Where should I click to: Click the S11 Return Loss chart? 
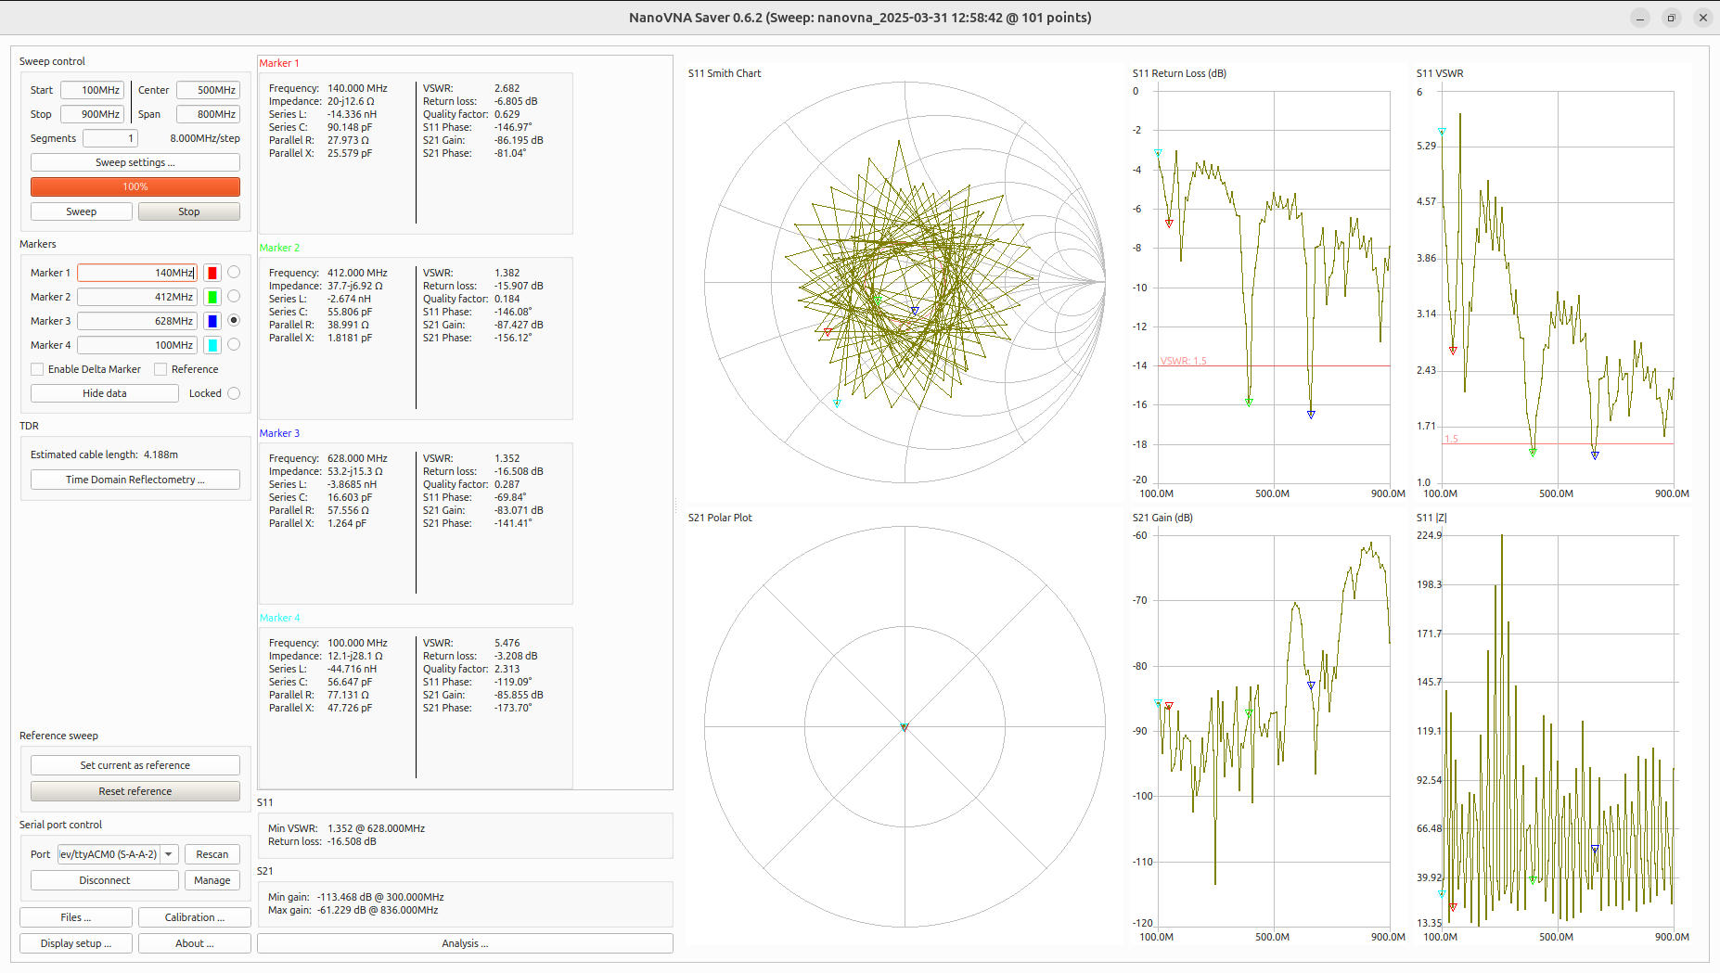pos(1274,286)
